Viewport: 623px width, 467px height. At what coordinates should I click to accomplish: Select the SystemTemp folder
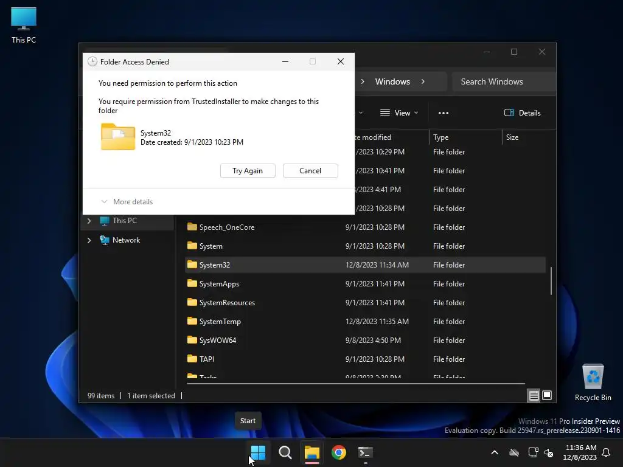click(365, 322)
